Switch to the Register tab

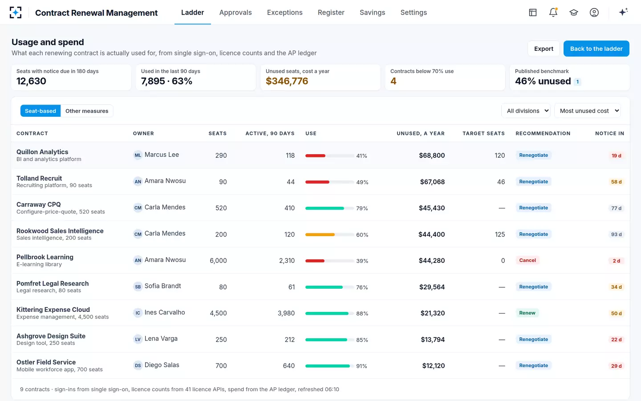tap(331, 12)
